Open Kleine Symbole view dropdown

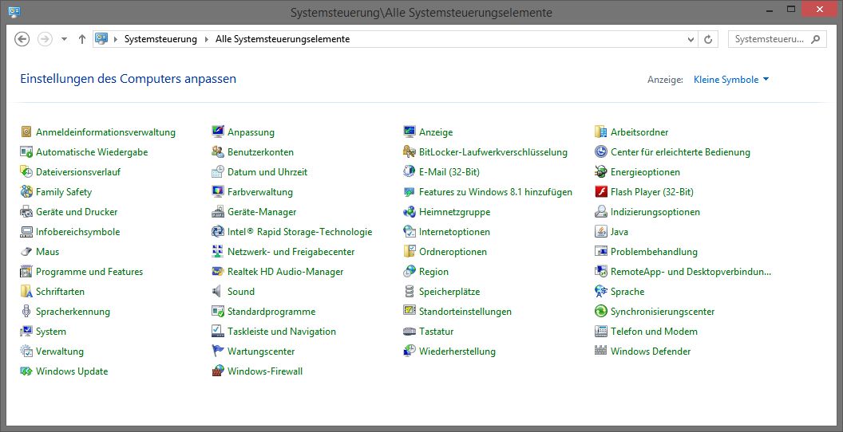[731, 80]
